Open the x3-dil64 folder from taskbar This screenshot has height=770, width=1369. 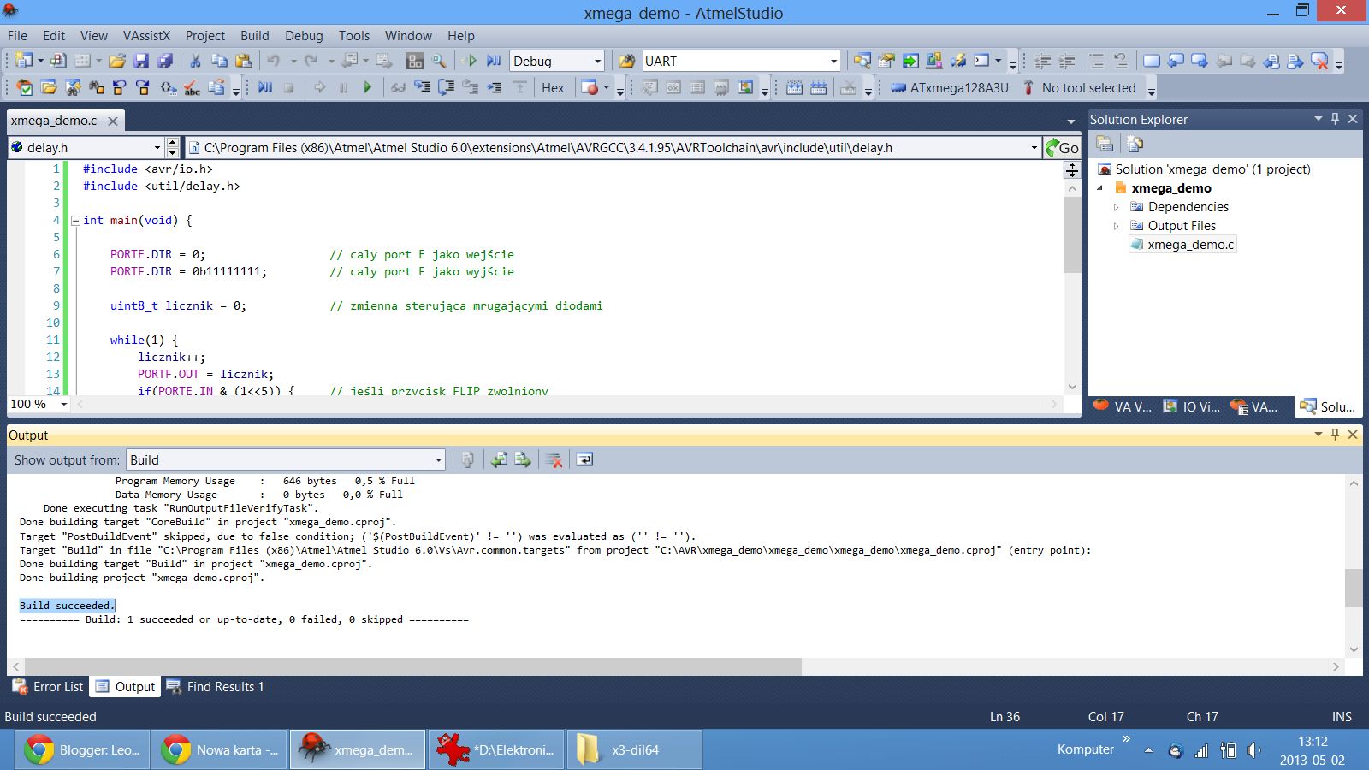point(634,749)
